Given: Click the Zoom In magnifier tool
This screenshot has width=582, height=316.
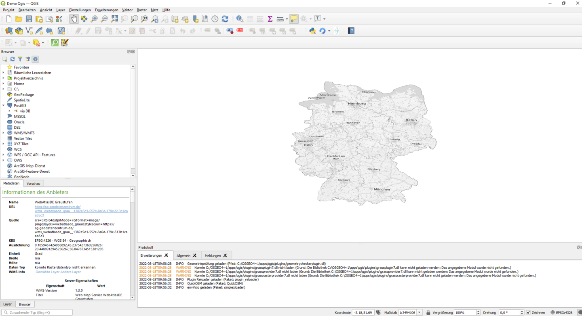Looking at the screenshot, I should [94, 19].
